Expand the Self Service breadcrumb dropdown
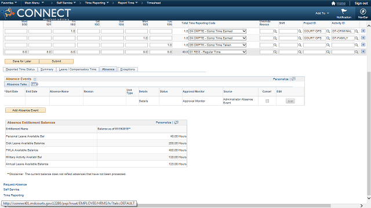Viewport: 371px width, 208px height. pos(66,3)
